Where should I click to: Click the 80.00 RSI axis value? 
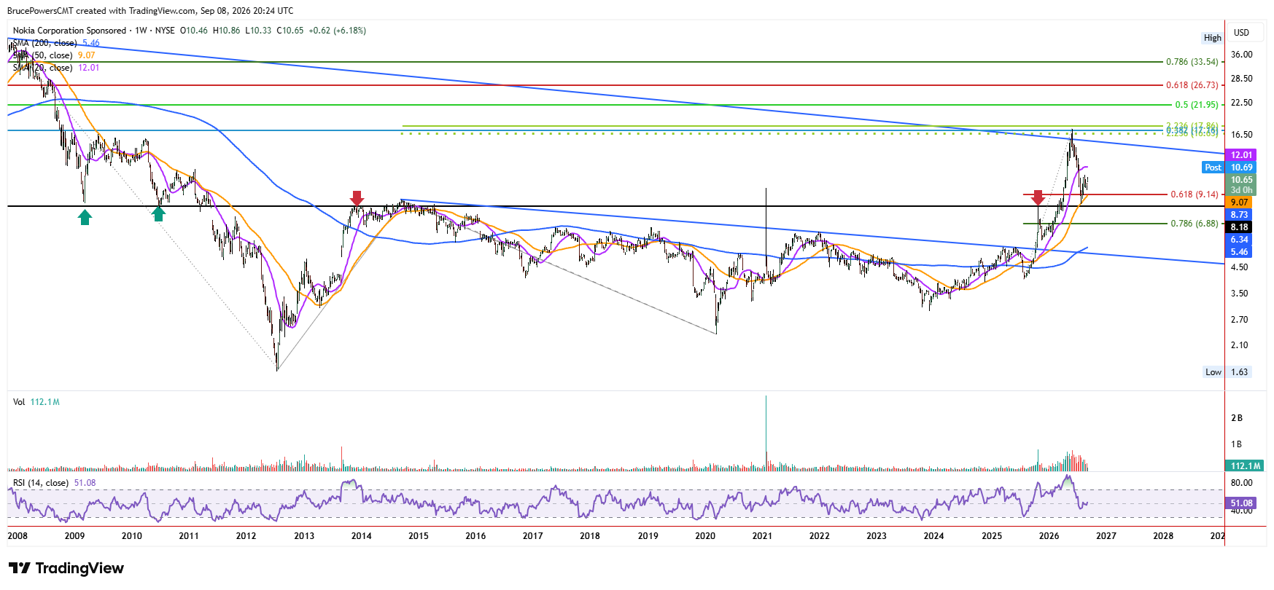tap(1242, 483)
